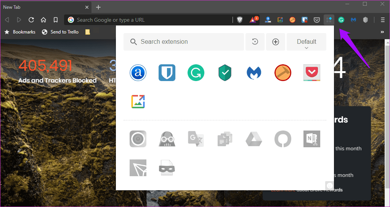Click the smiley feedback icon in popup
This screenshot has height=207, width=390.
point(329,185)
